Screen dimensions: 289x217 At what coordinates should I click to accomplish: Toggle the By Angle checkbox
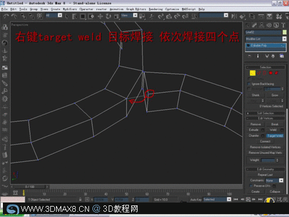pyautogui.click(x=249, y=89)
